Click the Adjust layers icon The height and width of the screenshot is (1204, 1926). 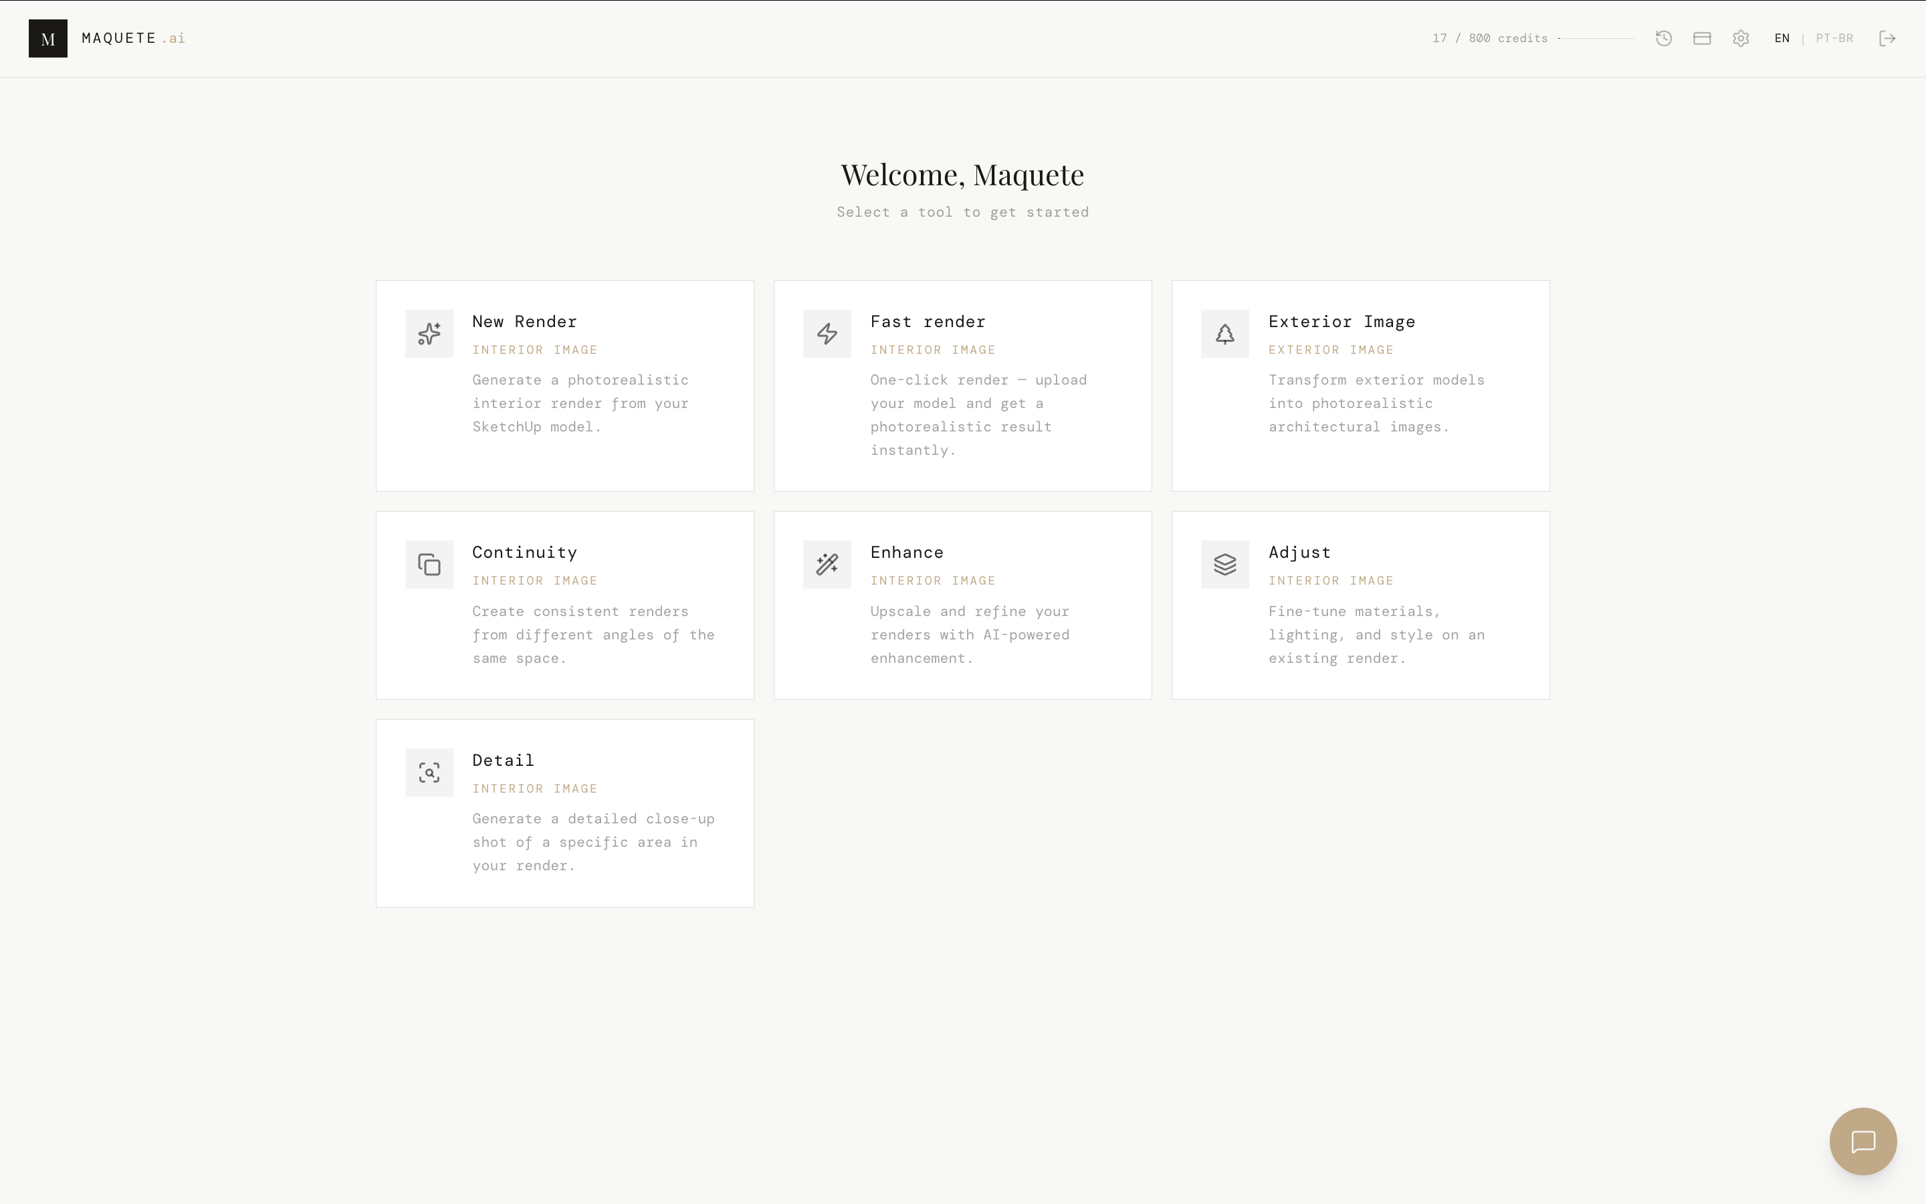click(x=1225, y=565)
